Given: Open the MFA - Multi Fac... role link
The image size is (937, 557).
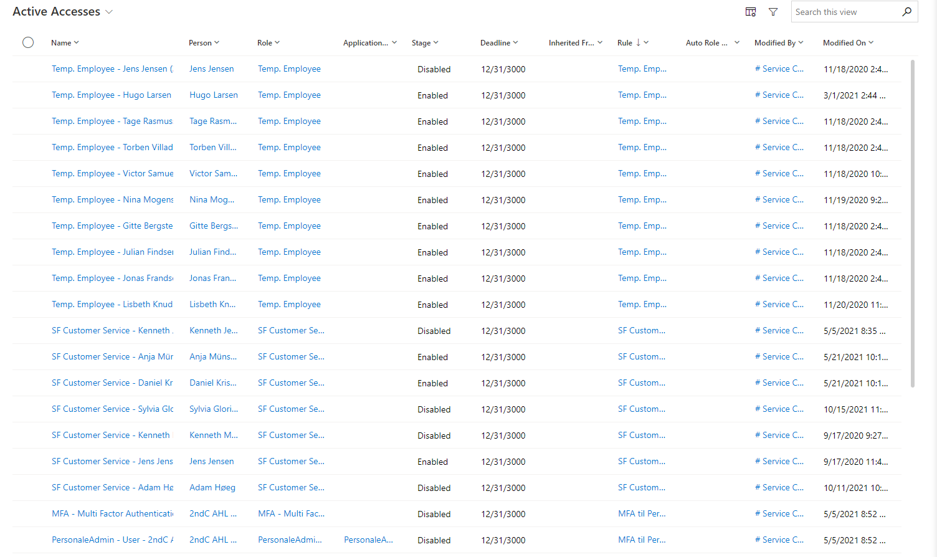Looking at the screenshot, I should 291,513.
